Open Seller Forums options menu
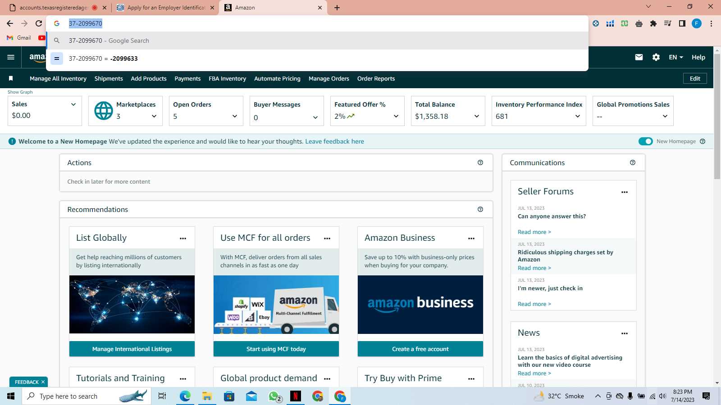Viewport: 721px width, 405px height. point(625,192)
